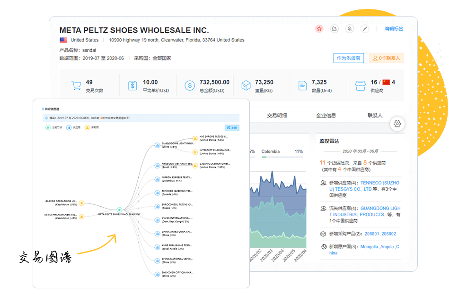467x294 pixels.
Task: Open the round gear settings button
Action: pos(397,124)
